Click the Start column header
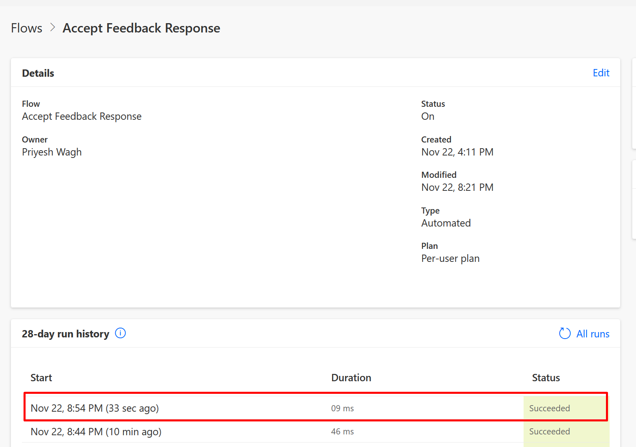The height and width of the screenshot is (447, 636). [x=41, y=378]
